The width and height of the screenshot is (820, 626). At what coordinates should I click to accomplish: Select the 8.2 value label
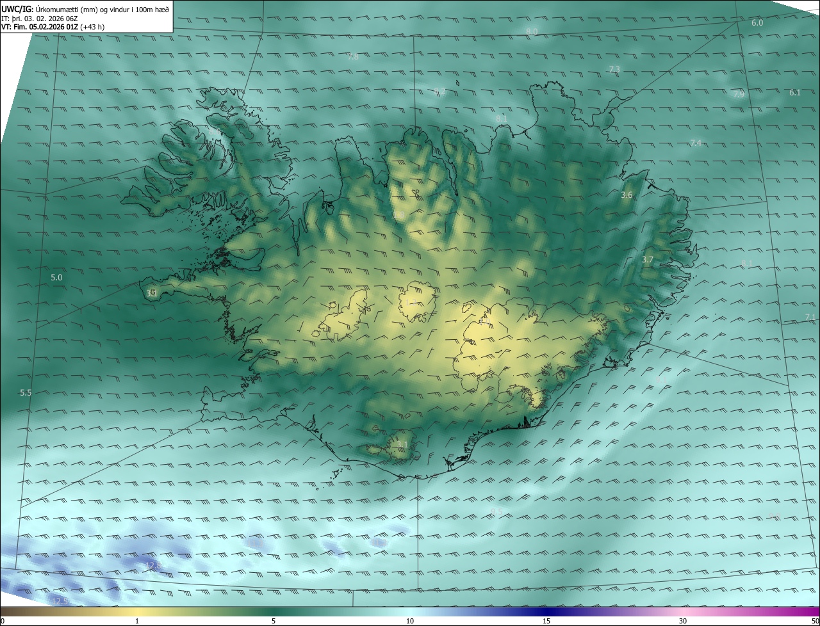(439, 92)
